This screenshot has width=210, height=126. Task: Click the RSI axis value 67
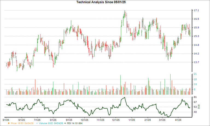point(196,102)
